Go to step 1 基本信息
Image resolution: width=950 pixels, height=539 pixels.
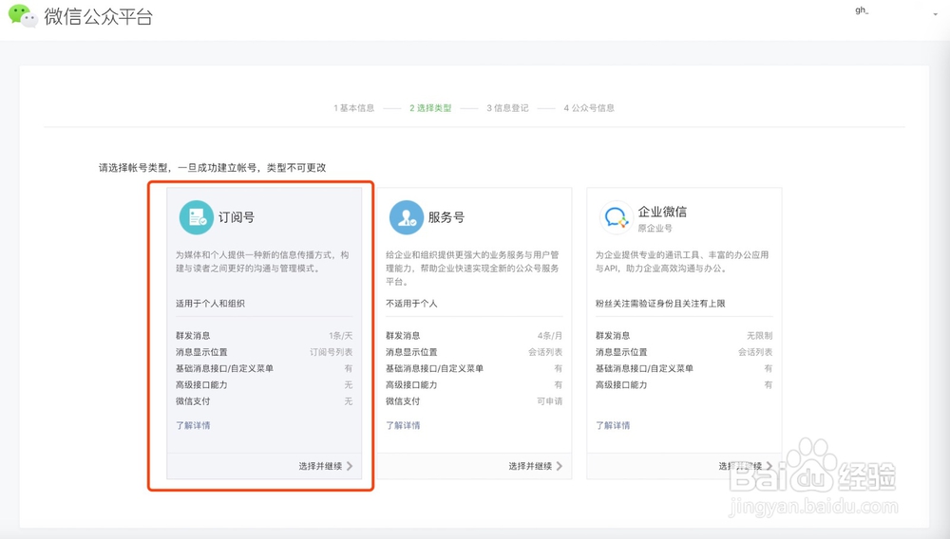[353, 108]
